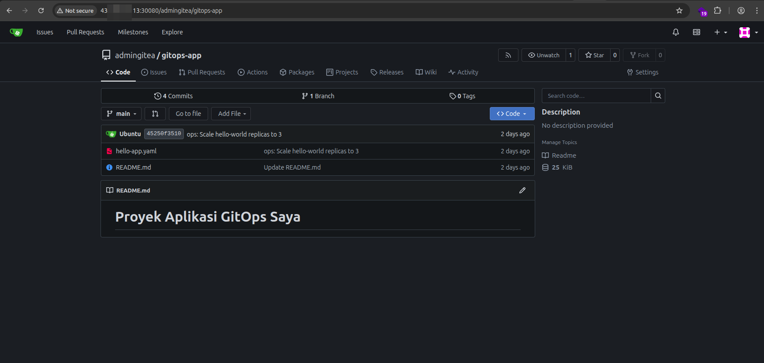
Task: Click the Go to file button
Action: coord(188,114)
